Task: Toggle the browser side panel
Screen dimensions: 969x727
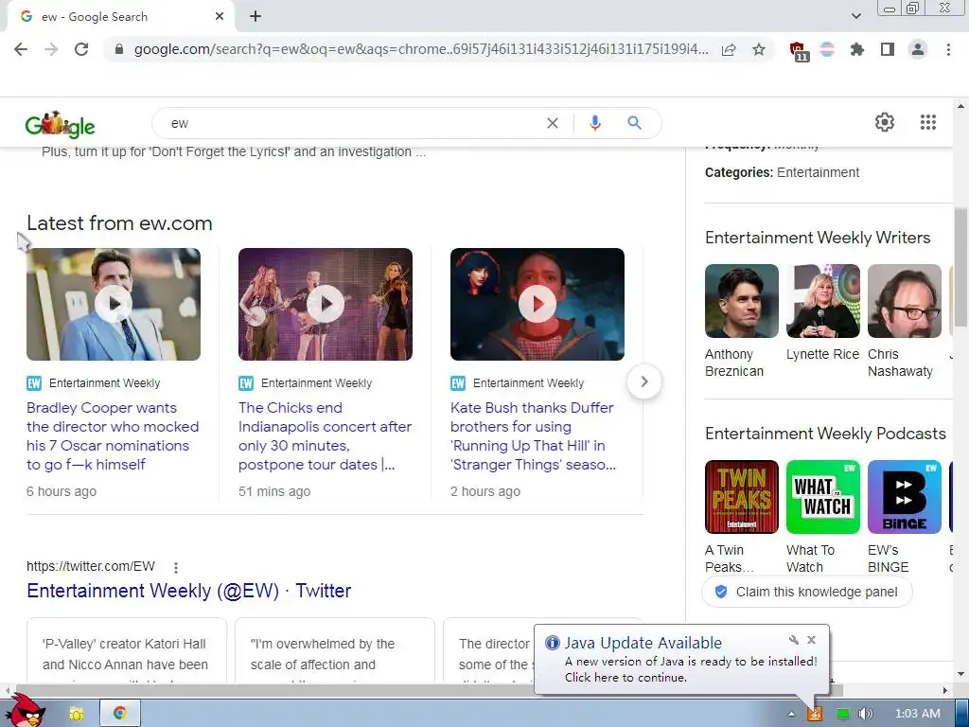Action: point(888,49)
